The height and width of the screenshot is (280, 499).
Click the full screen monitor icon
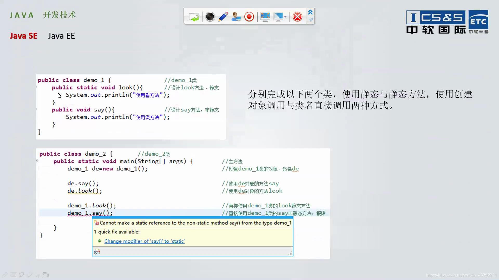[x=265, y=17]
